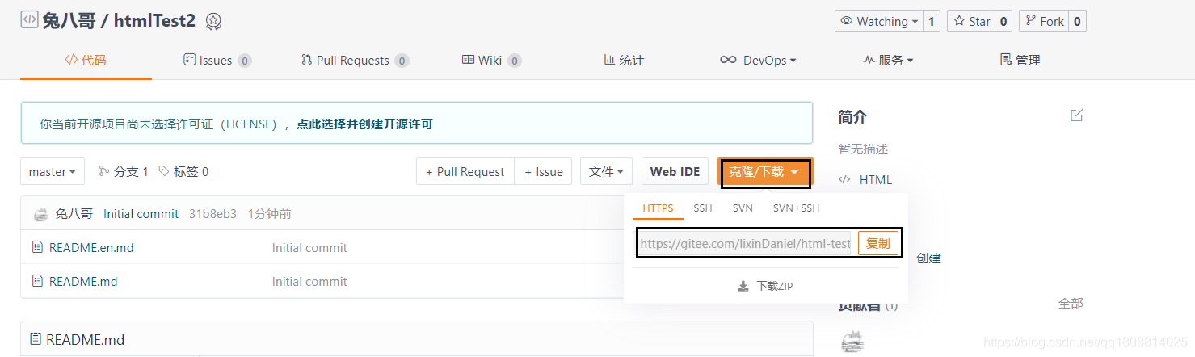Fork the repository

tap(1044, 22)
